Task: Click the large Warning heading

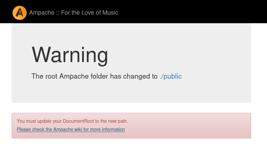Action: coord(70,55)
